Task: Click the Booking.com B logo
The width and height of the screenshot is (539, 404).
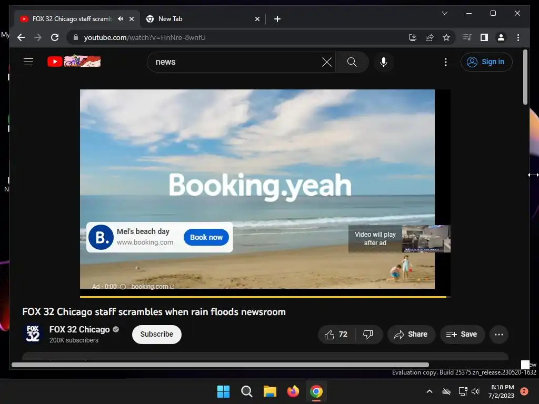Action: [x=101, y=237]
